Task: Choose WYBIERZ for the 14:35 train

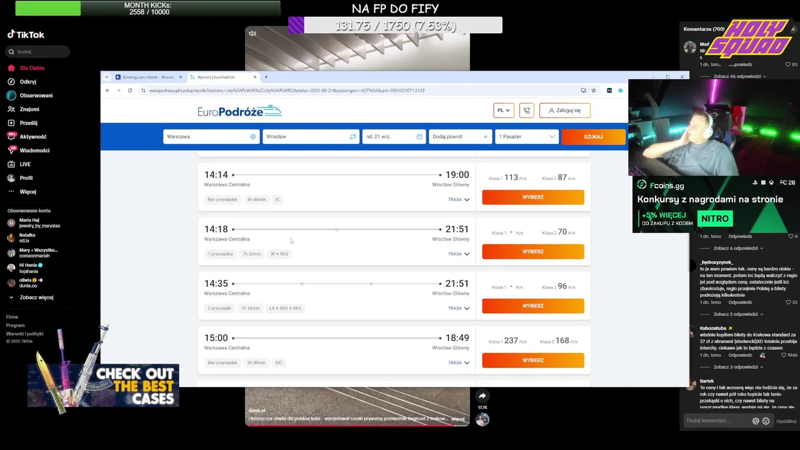Action: [533, 306]
